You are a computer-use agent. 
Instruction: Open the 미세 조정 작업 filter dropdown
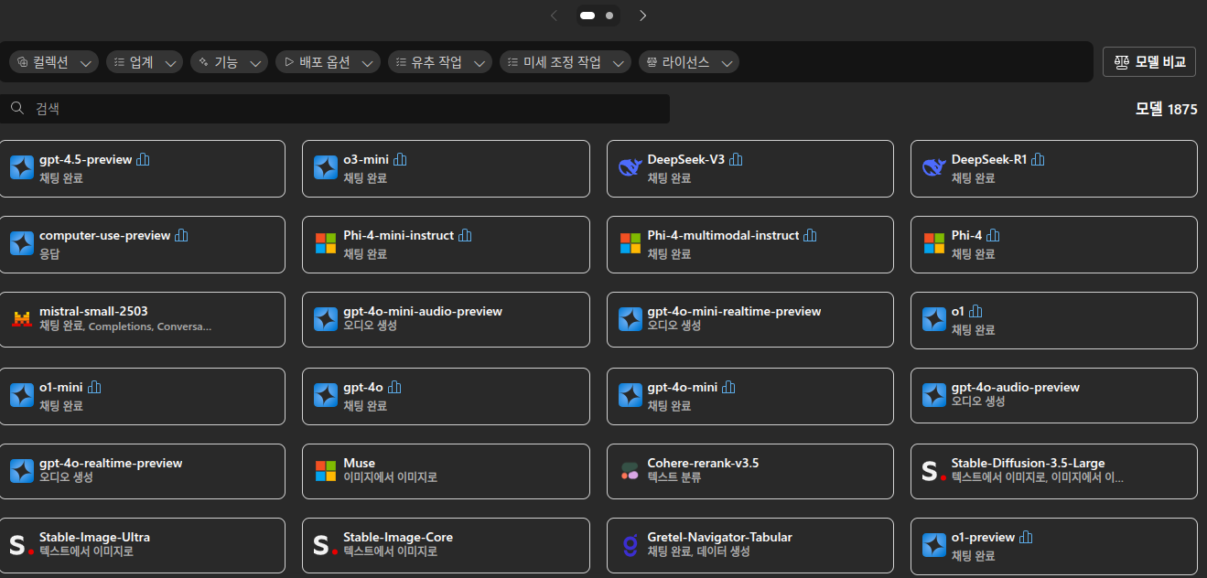tap(566, 62)
